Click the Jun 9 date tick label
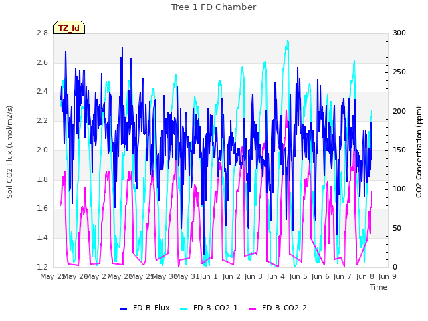This screenshot has height=321, width=428. pyautogui.click(x=387, y=276)
